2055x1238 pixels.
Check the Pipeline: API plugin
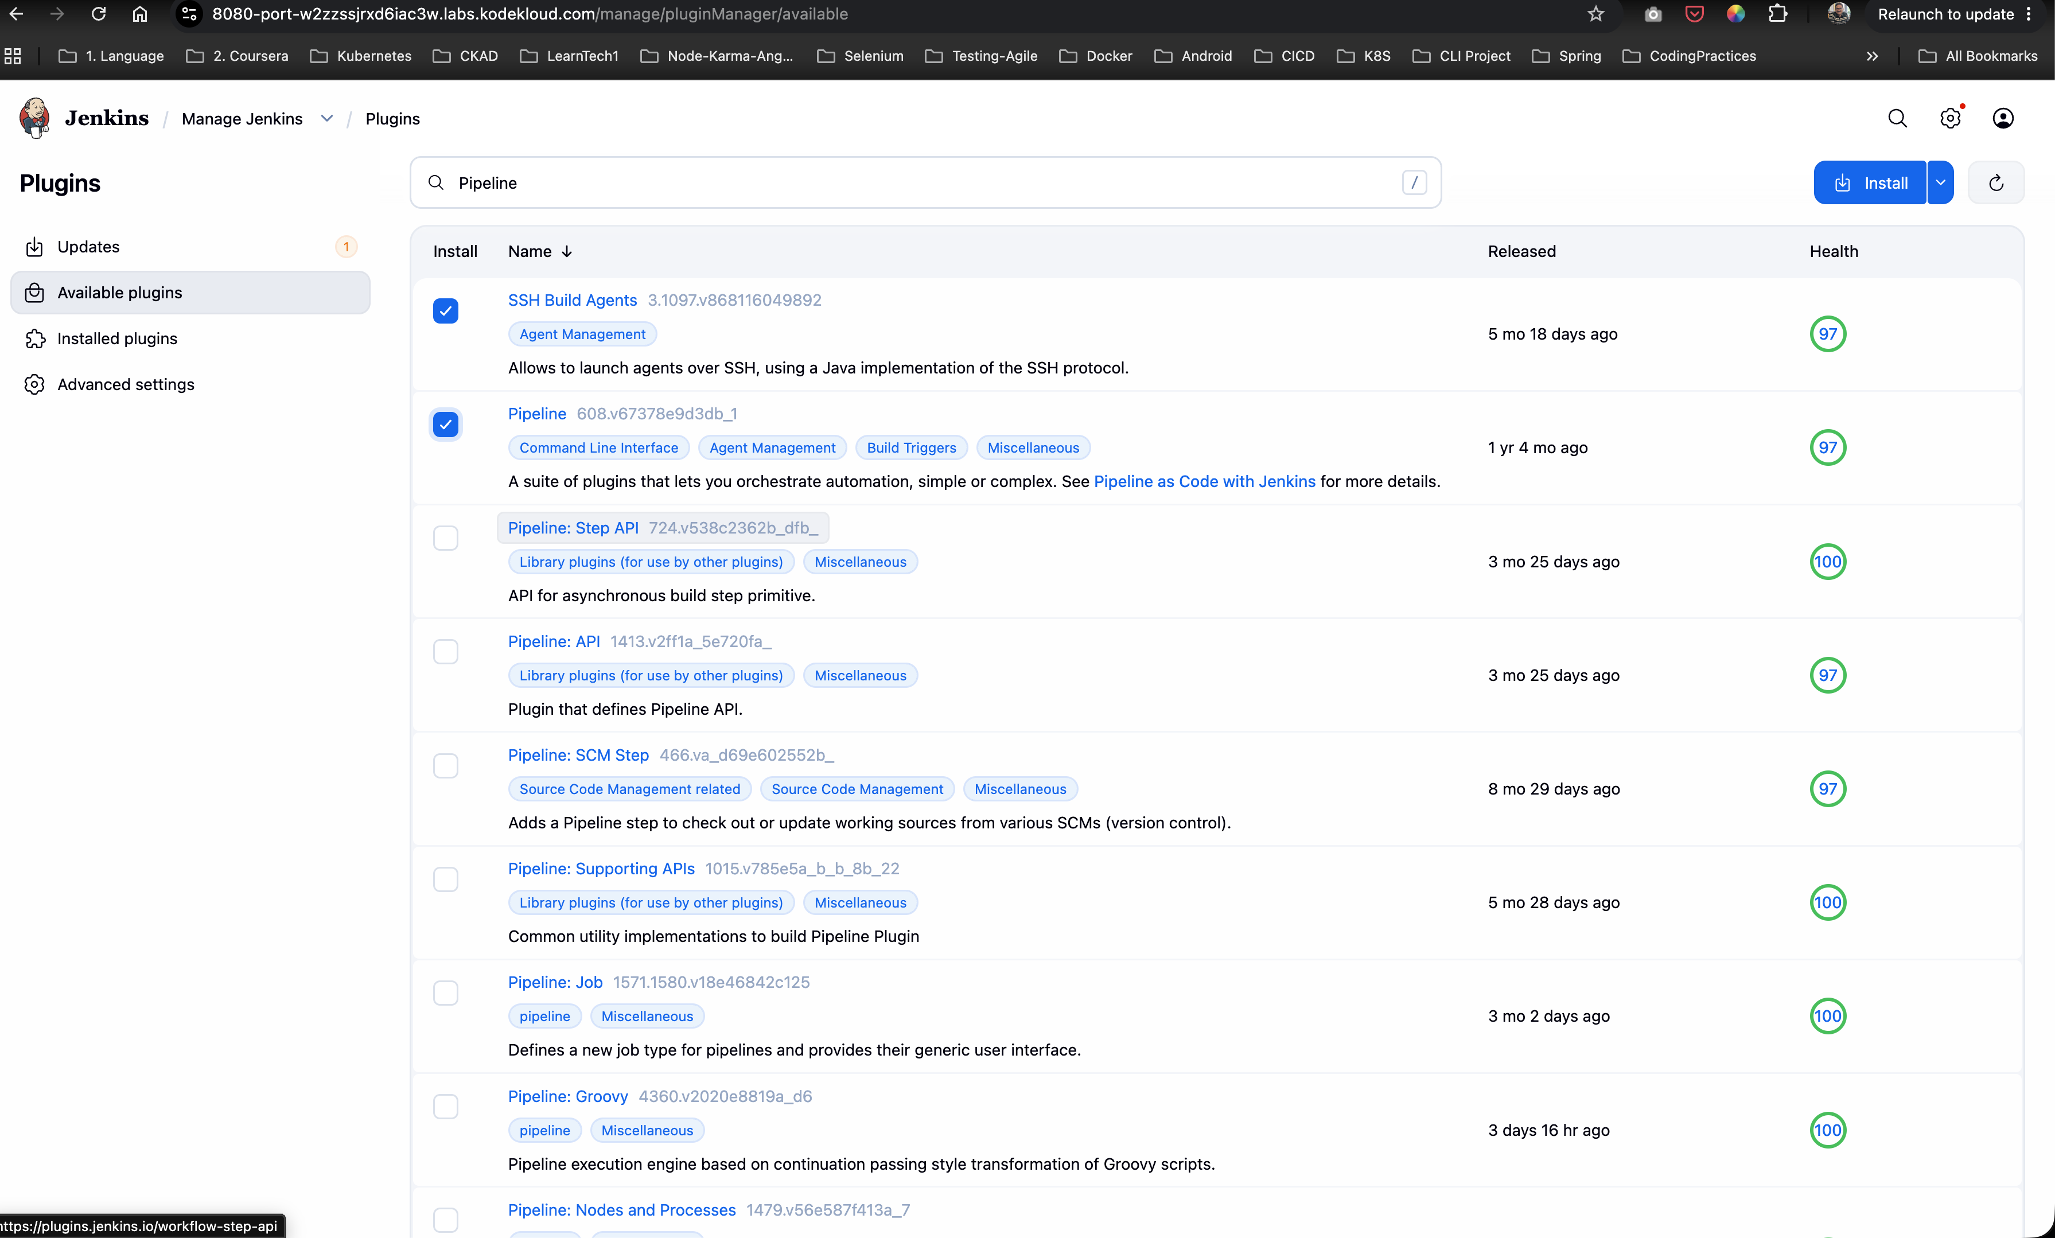tap(445, 652)
